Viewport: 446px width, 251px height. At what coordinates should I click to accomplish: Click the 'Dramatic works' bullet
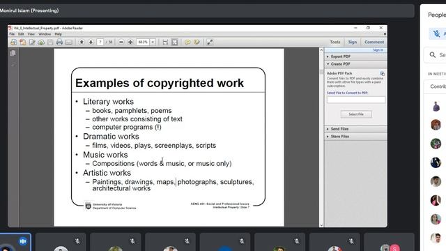click(x=111, y=137)
